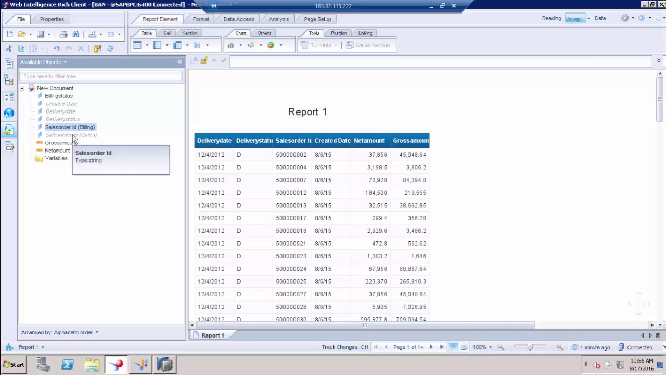Click the volume muted tray icon
The image size is (666, 375).
597,365
